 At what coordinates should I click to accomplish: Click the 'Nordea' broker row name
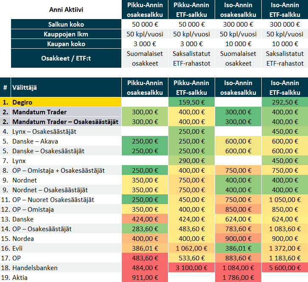click(66, 239)
